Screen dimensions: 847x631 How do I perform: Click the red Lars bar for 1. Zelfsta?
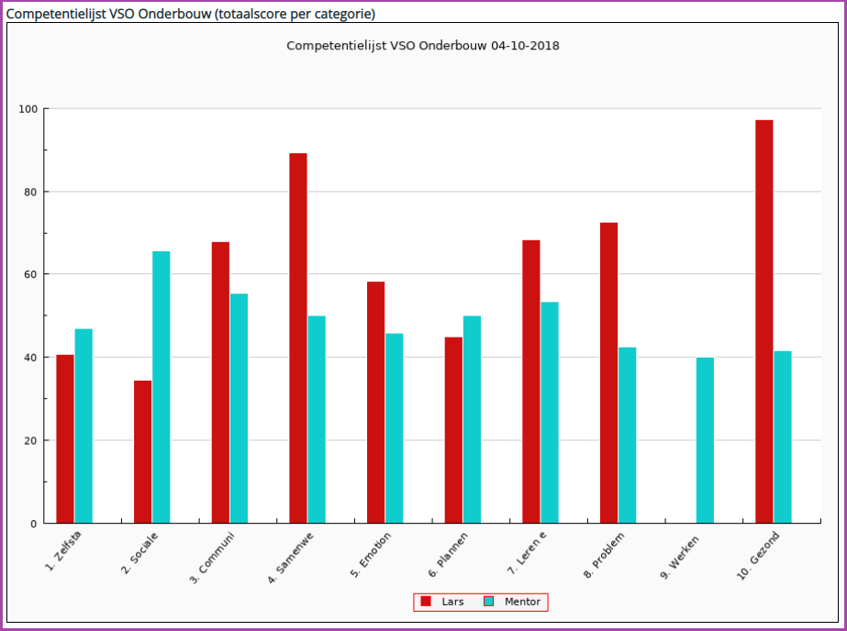click(x=65, y=438)
